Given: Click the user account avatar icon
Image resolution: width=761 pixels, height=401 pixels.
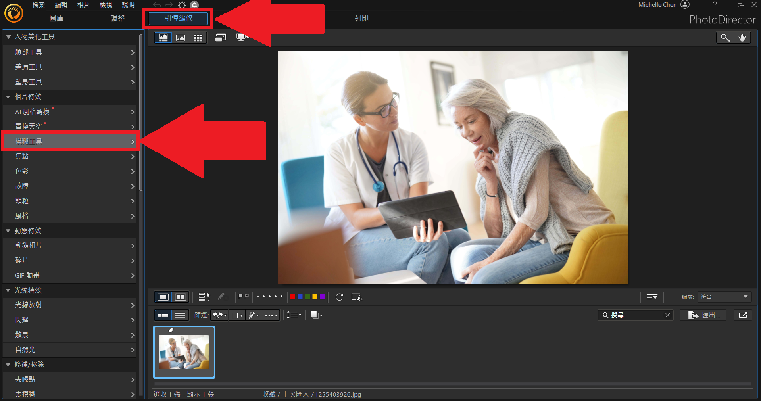Looking at the screenshot, I should [685, 5].
